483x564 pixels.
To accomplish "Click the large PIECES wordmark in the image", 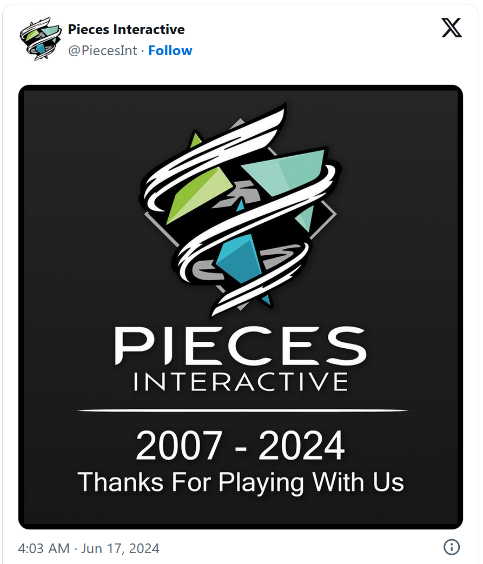I will pos(240,346).
